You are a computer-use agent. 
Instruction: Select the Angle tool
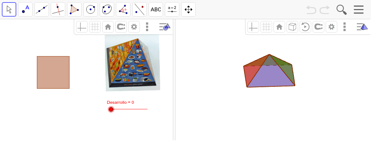coord(123,9)
